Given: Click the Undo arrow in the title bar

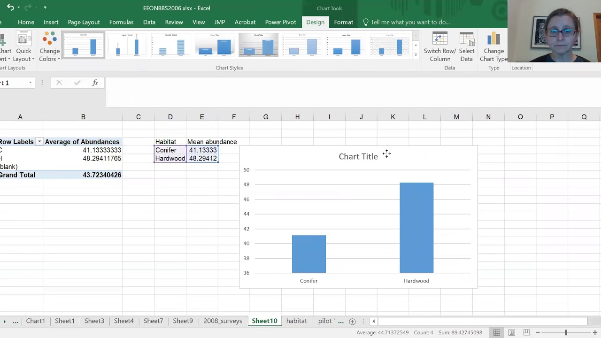Looking at the screenshot, I should [x=10, y=8].
